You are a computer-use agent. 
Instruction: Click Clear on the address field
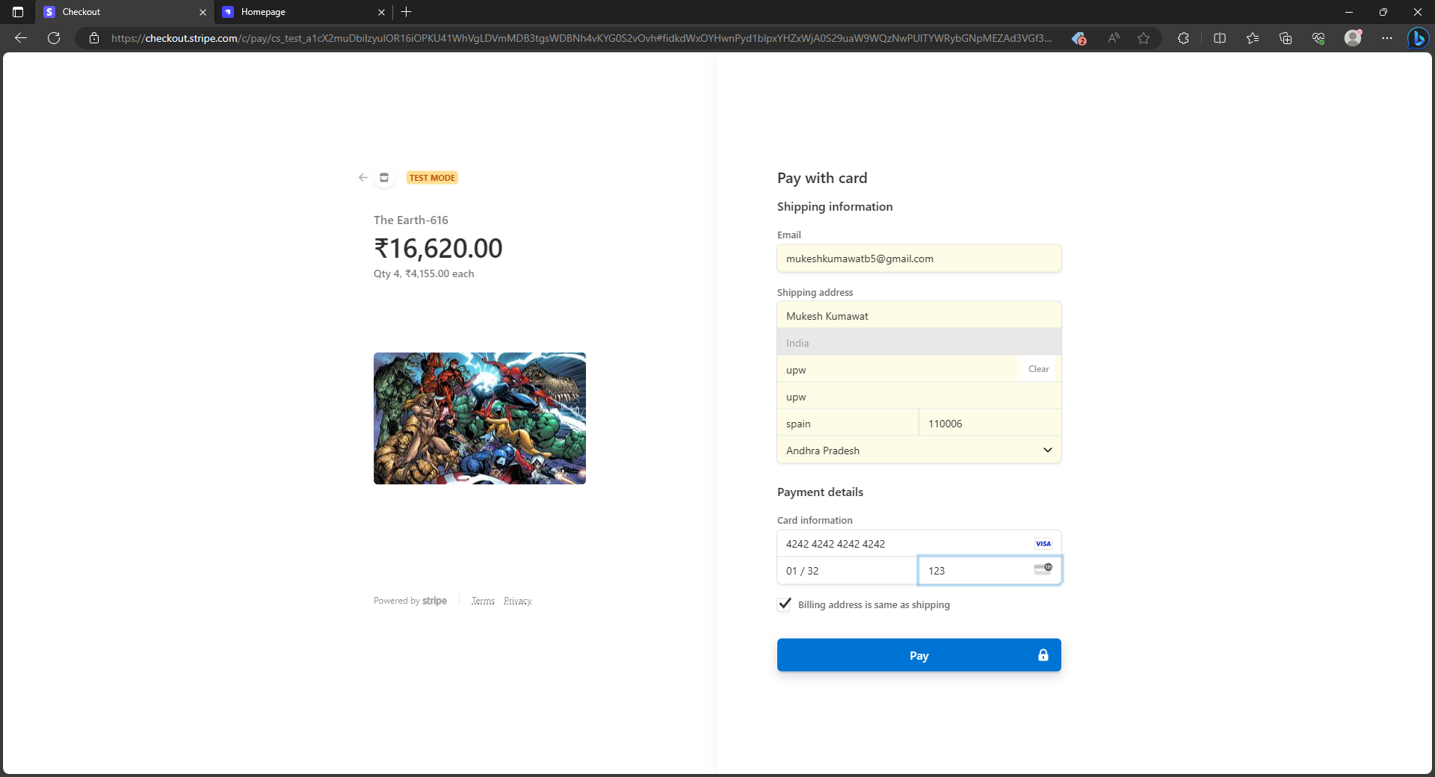click(1038, 368)
